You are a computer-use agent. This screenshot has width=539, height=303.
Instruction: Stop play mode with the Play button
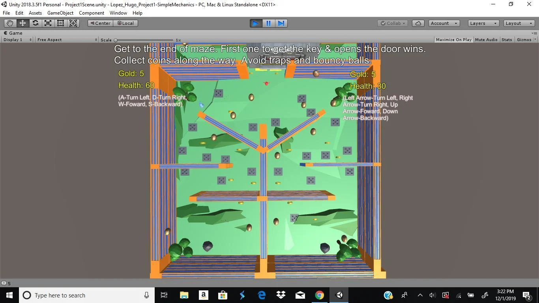256,23
